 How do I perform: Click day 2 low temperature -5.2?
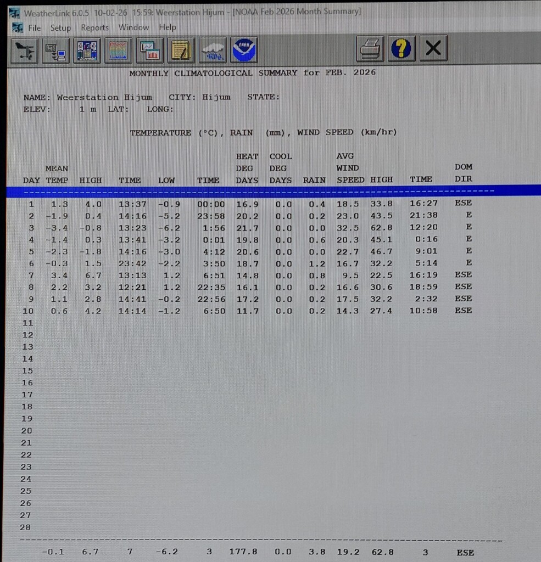(x=169, y=216)
